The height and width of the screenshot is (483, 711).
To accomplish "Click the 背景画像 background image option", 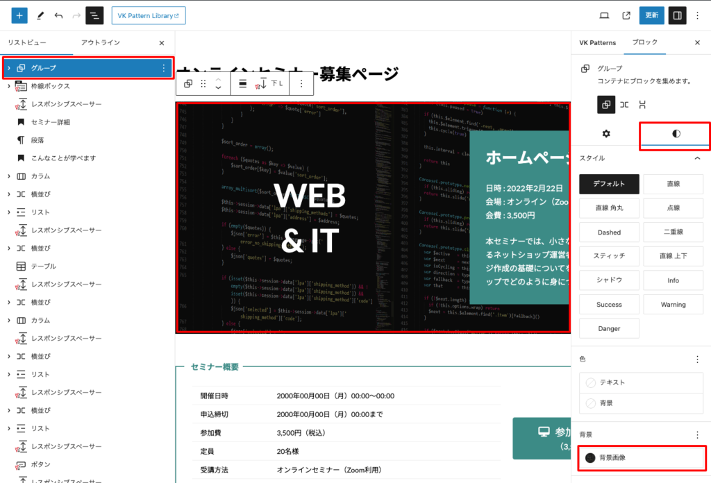I will tap(640, 457).
